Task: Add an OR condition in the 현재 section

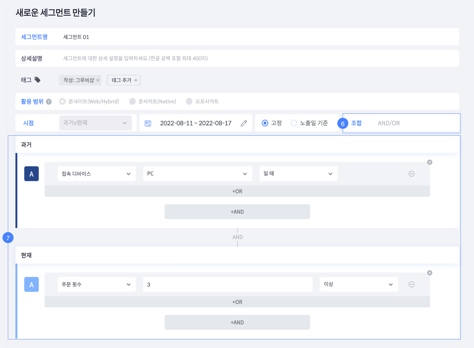Action: tap(237, 302)
